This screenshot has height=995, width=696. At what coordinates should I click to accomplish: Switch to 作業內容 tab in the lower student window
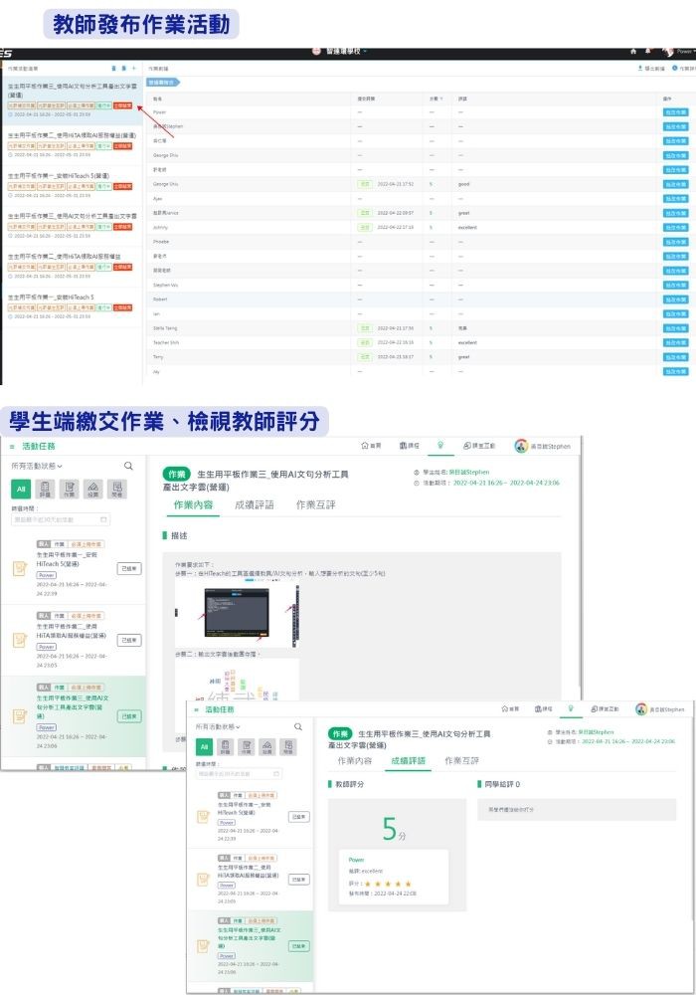click(355, 761)
